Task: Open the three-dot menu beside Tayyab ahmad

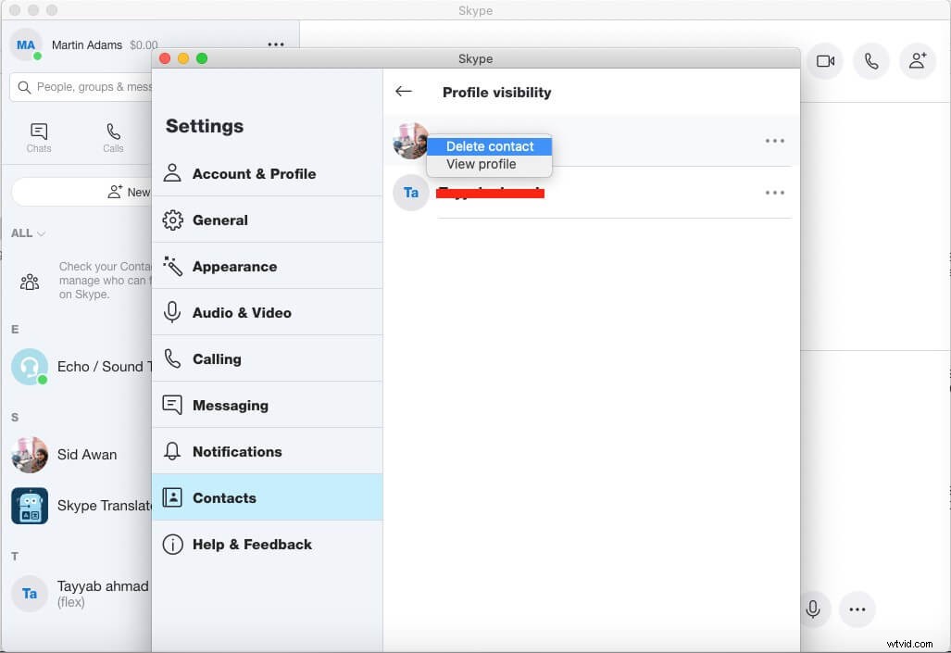Action: pos(774,193)
